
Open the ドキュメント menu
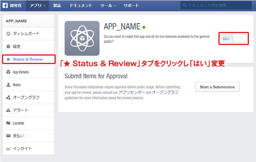pyautogui.click(x=81, y=5)
